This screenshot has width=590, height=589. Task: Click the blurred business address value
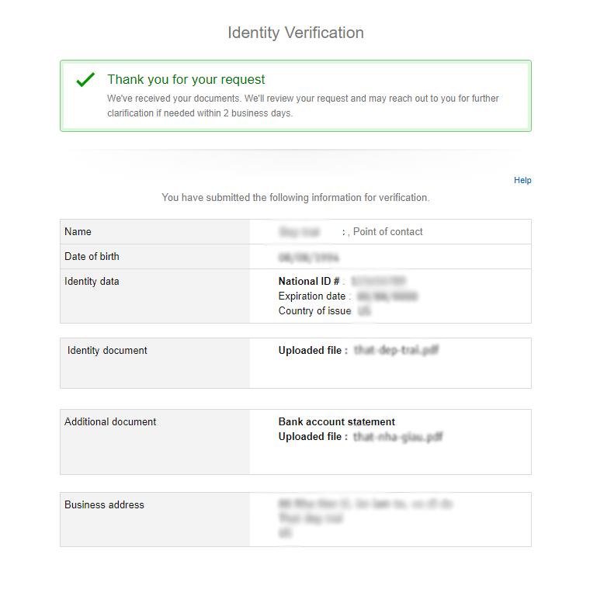click(x=366, y=518)
